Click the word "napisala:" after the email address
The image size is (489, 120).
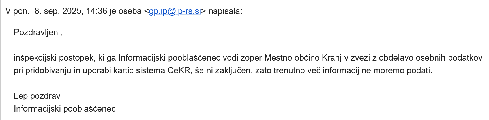pos(225,11)
